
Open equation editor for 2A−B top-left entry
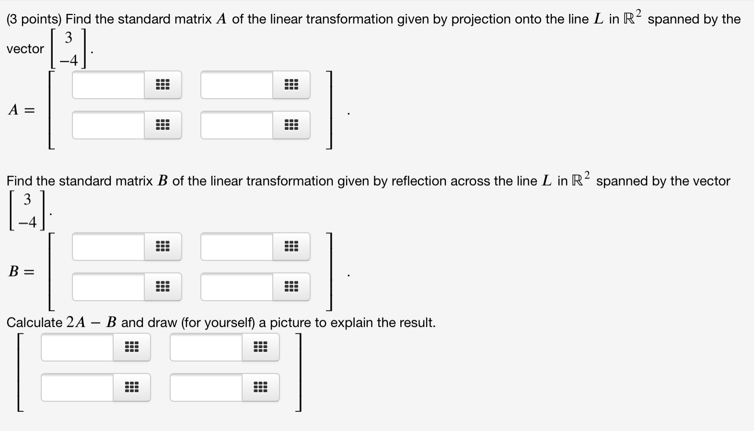tap(132, 347)
